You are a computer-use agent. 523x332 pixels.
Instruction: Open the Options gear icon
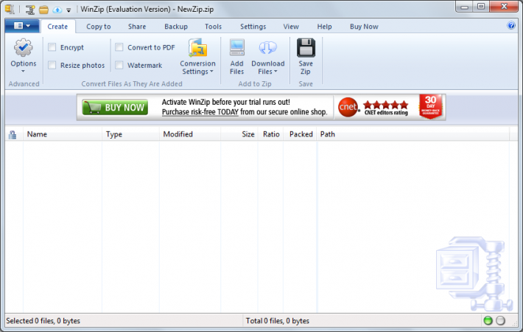point(23,48)
